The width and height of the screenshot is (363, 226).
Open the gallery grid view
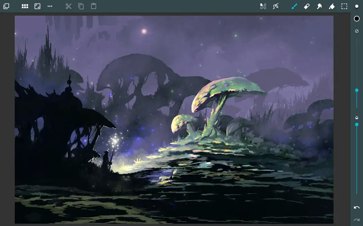25,6
